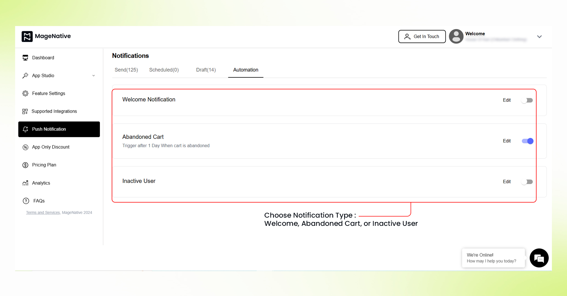Viewport: 567px width, 296px height.
Task: Enable the Welcome Notification toggle
Action: tap(527, 100)
